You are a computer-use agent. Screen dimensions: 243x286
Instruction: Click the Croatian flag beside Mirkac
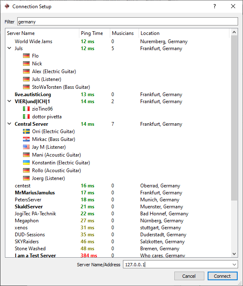pyautogui.click(x=26, y=139)
